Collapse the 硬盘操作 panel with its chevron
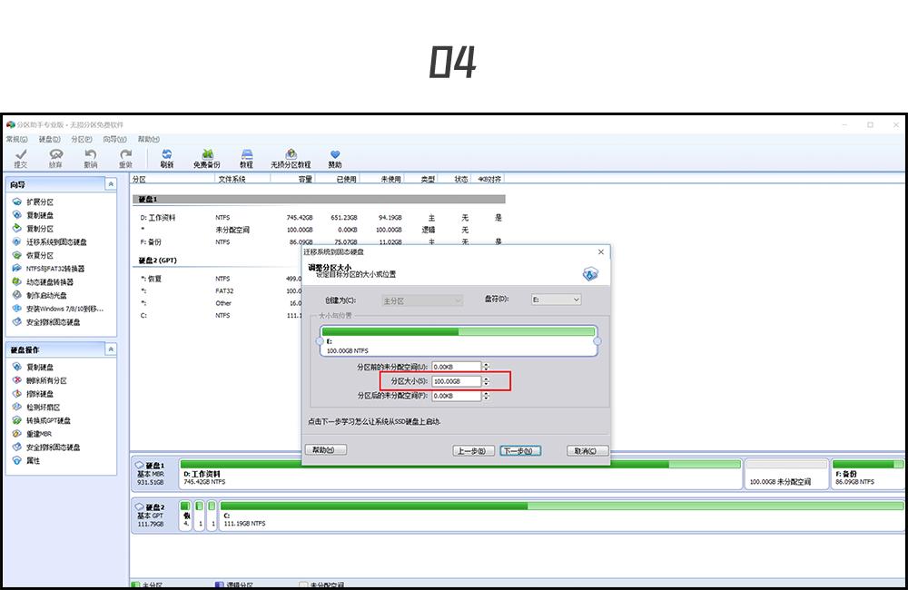This screenshot has height=590, width=908. (111, 349)
